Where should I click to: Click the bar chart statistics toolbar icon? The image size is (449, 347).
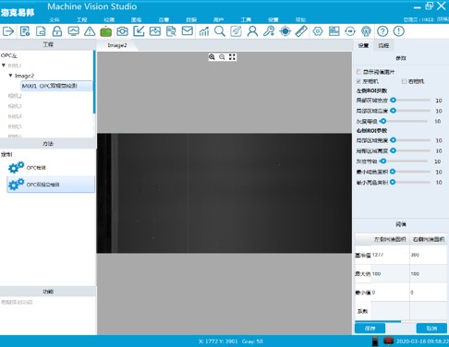point(203,31)
